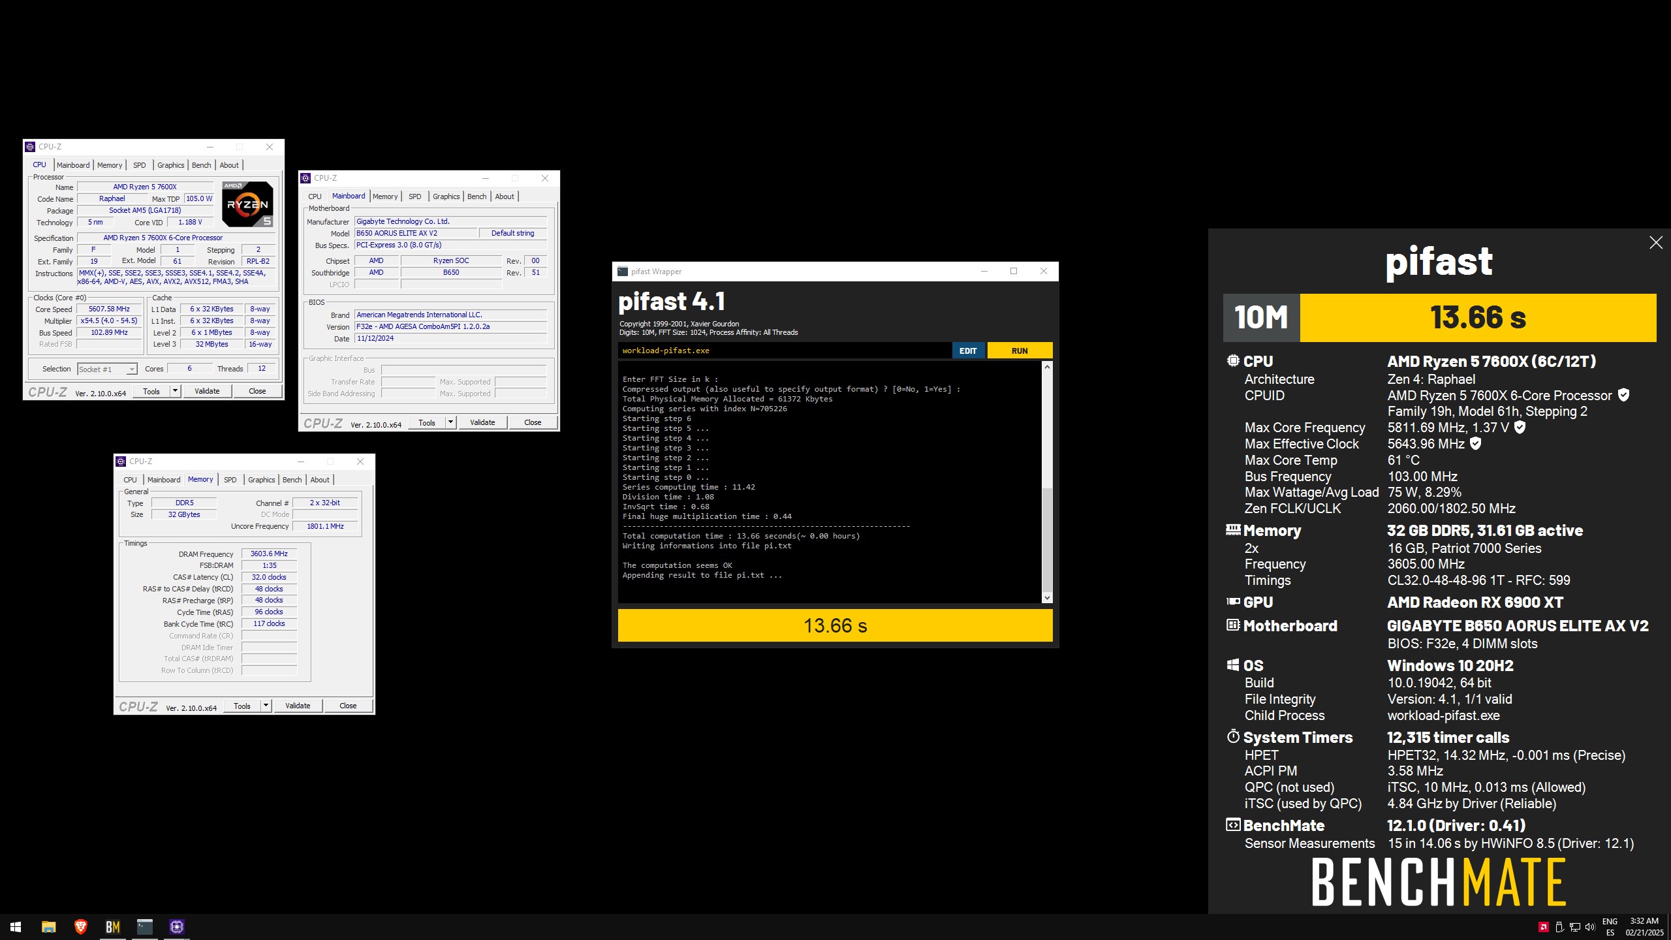Select Memory tab in CPU-Z CPU window
Image resolution: width=1671 pixels, height=940 pixels.
(x=110, y=165)
